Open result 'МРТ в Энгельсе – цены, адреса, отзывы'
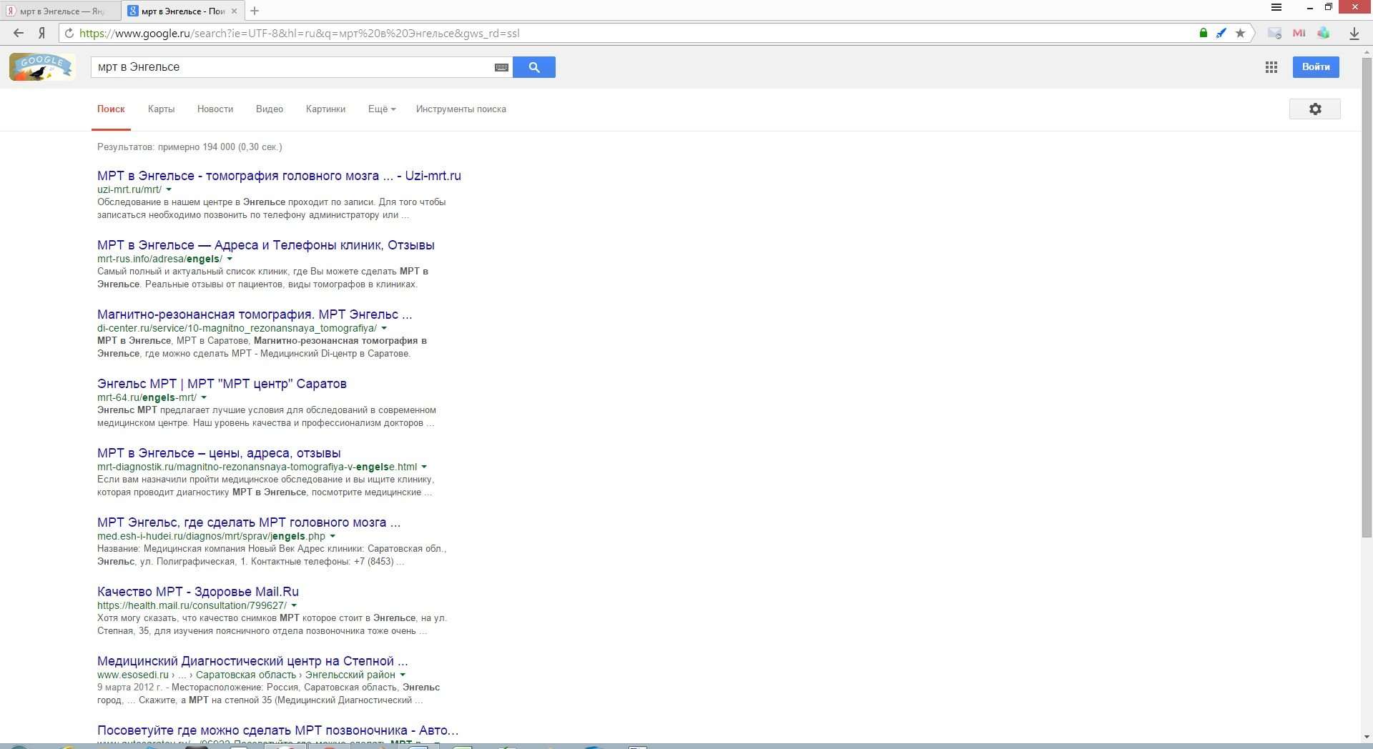Viewport: 1373px width, 749px height. point(219,453)
